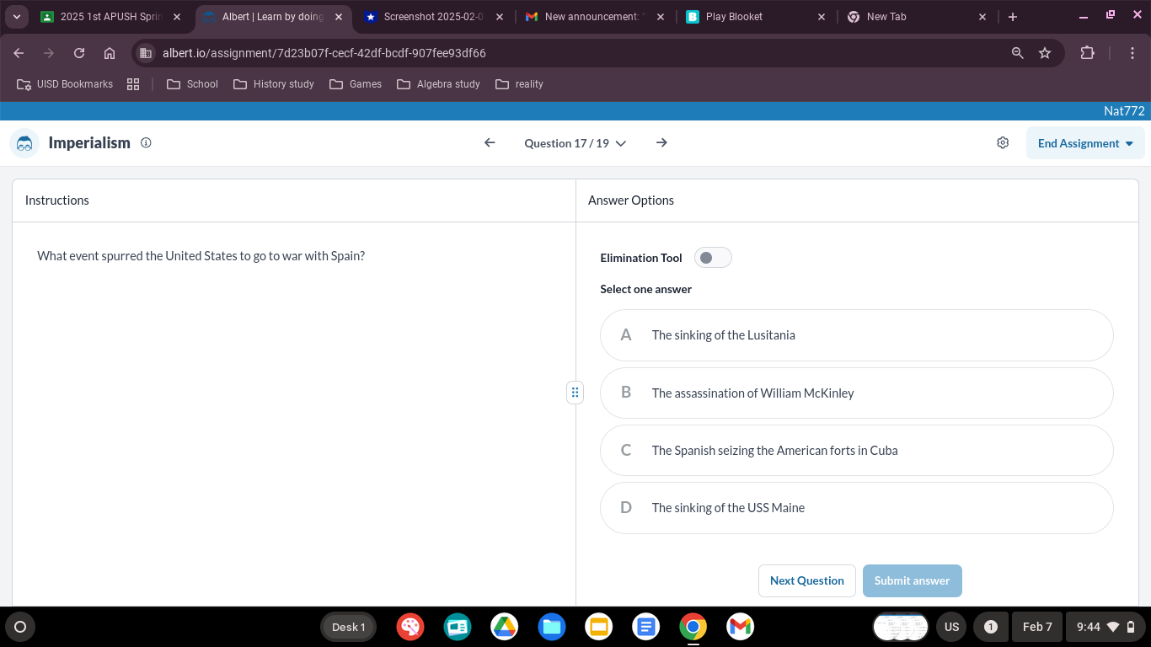Image resolution: width=1151 pixels, height=647 pixels.
Task: Open Google Drive from the shelf
Action: [505, 627]
